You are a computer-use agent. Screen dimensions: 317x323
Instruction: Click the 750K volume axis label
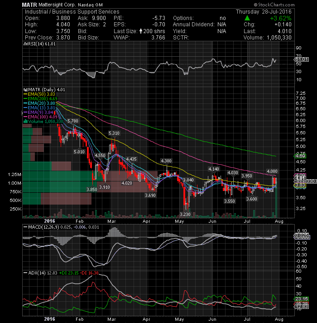(x=15, y=192)
